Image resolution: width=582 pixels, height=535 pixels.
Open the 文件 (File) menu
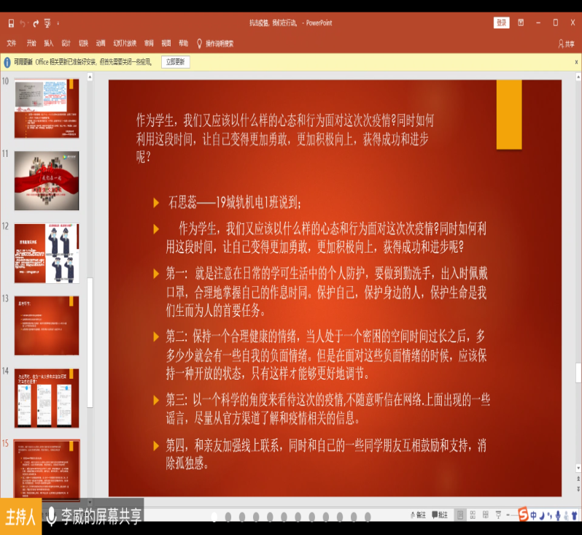[12, 43]
